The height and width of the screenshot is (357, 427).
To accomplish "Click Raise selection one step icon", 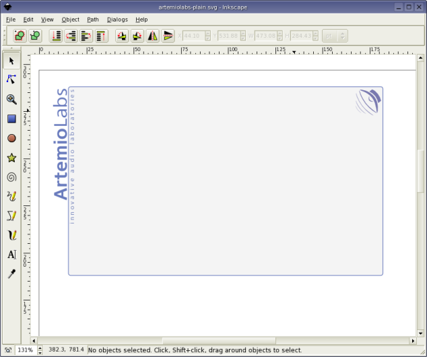I will coord(86,36).
